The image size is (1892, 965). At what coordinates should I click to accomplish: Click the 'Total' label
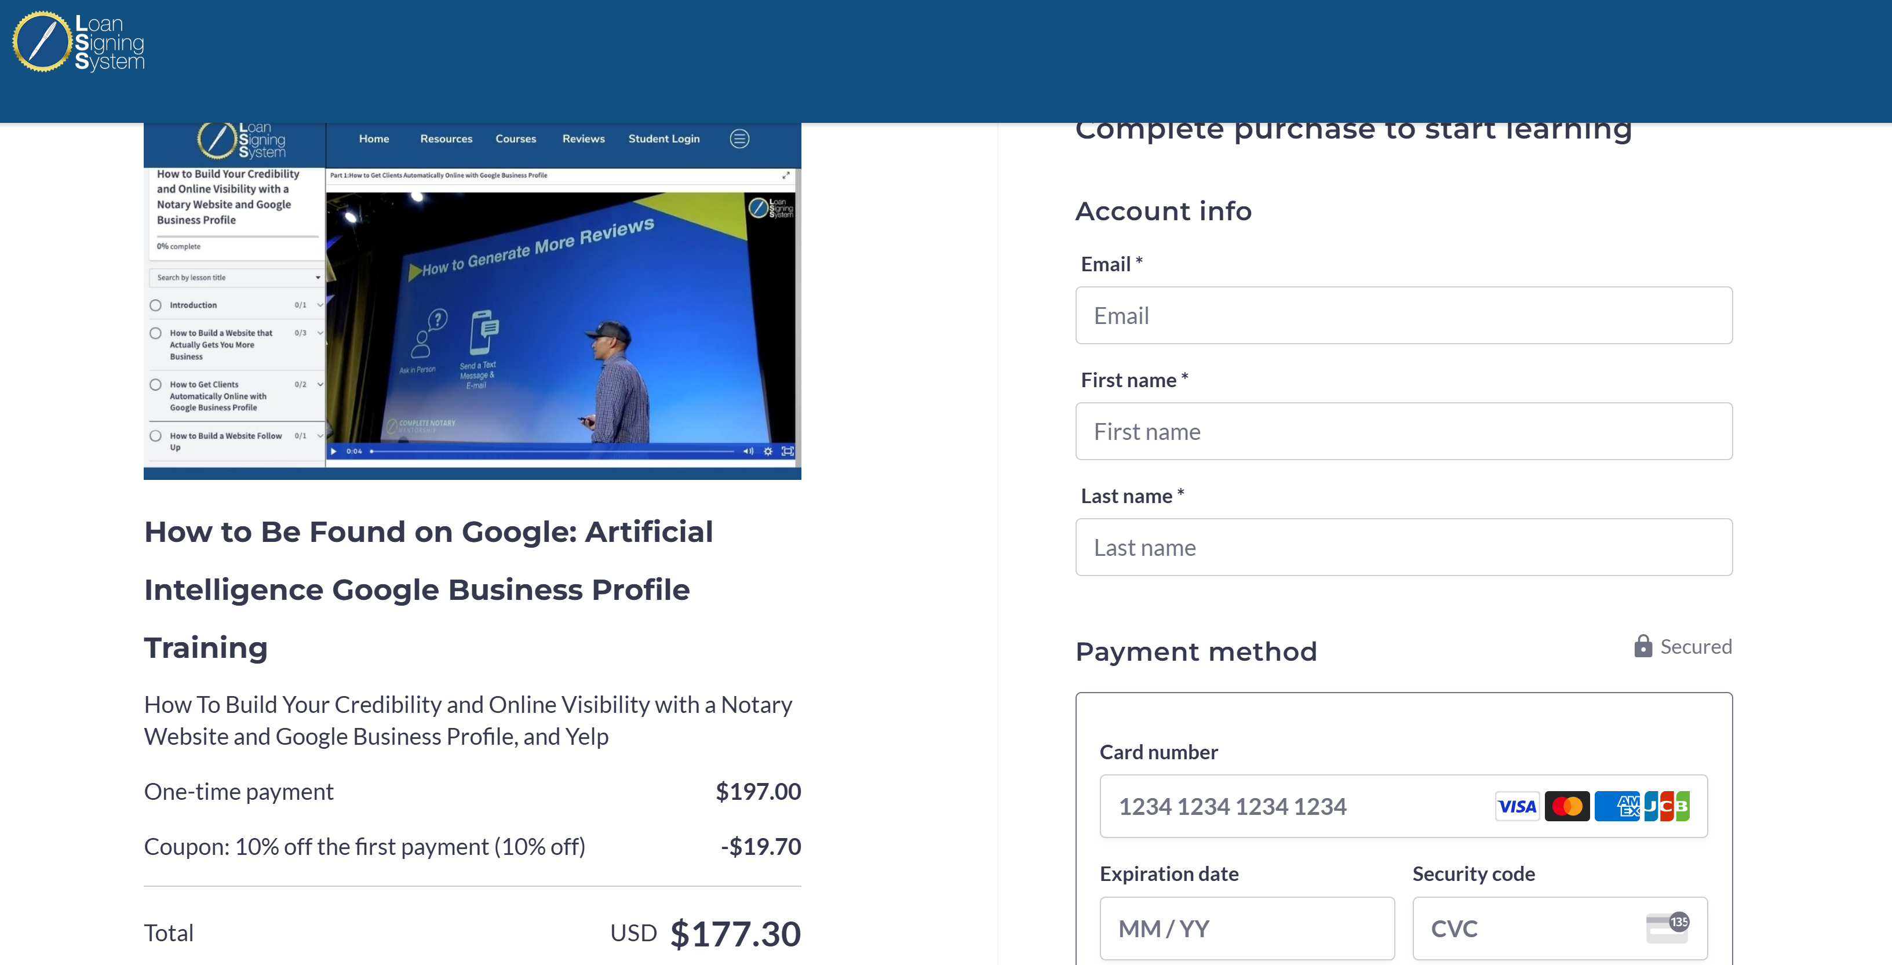pyautogui.click(x=169, y=933)
